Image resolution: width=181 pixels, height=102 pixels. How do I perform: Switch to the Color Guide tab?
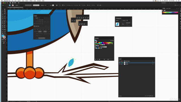[x=168, y=8]
